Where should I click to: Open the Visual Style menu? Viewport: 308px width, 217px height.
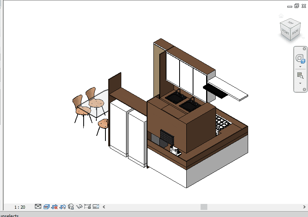46,207
